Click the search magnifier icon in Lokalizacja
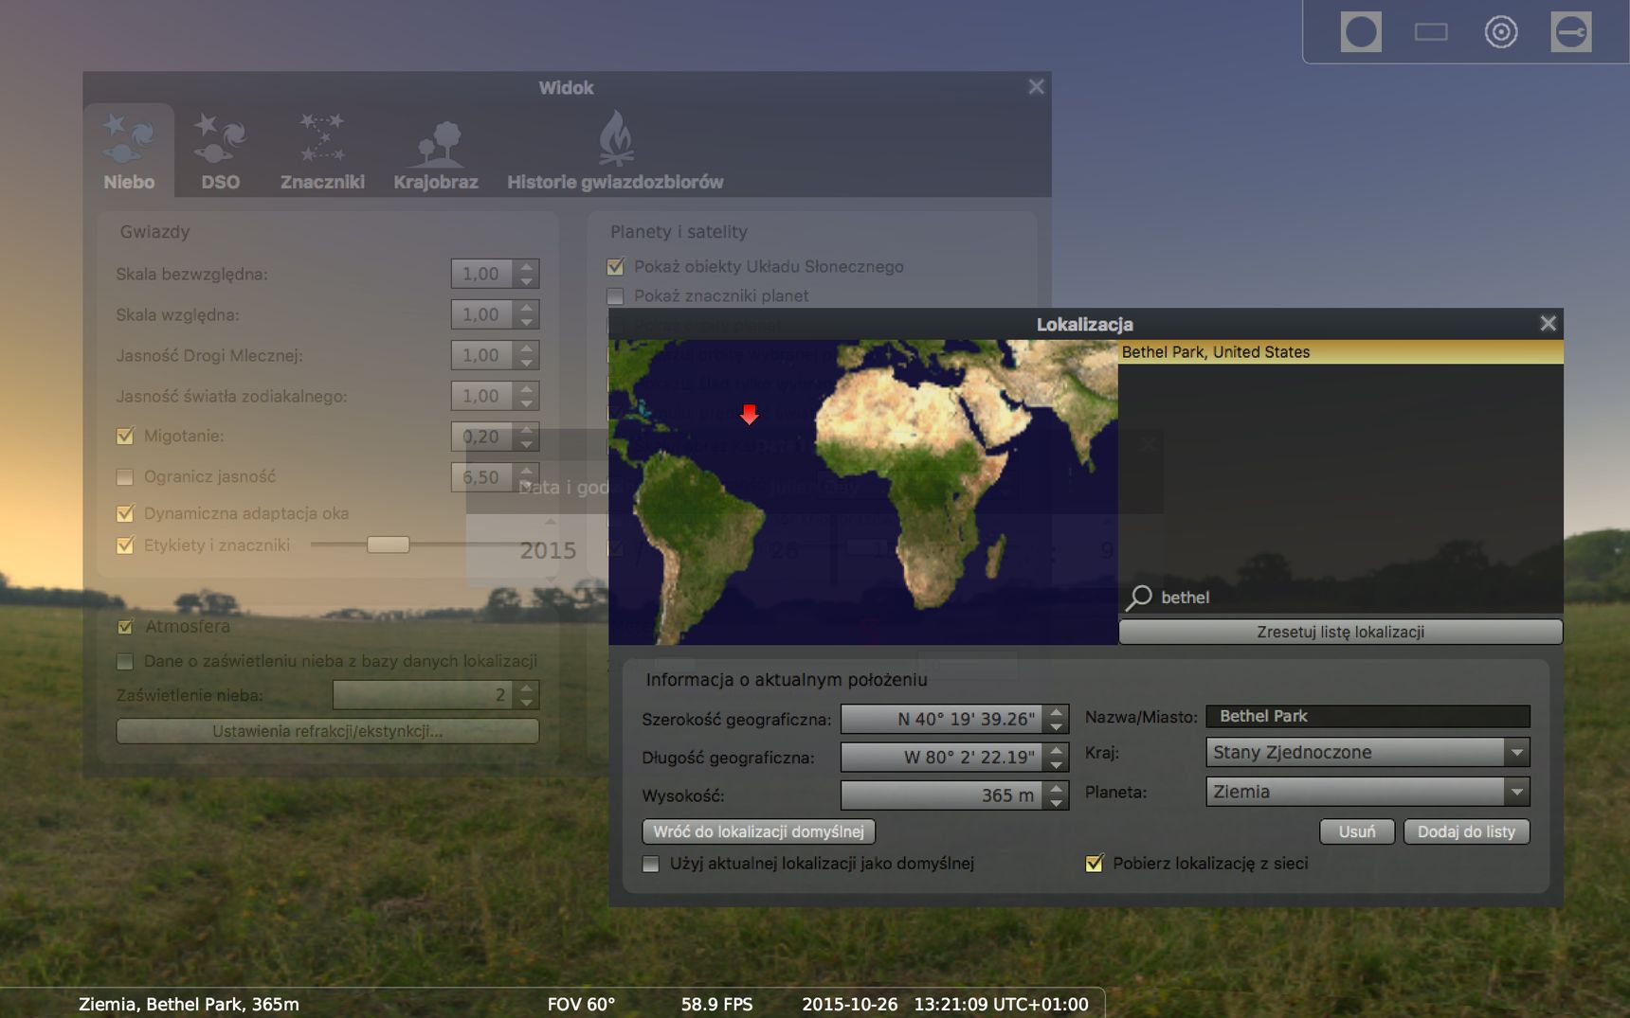 pyautogui.click(x=1139, y=598)
